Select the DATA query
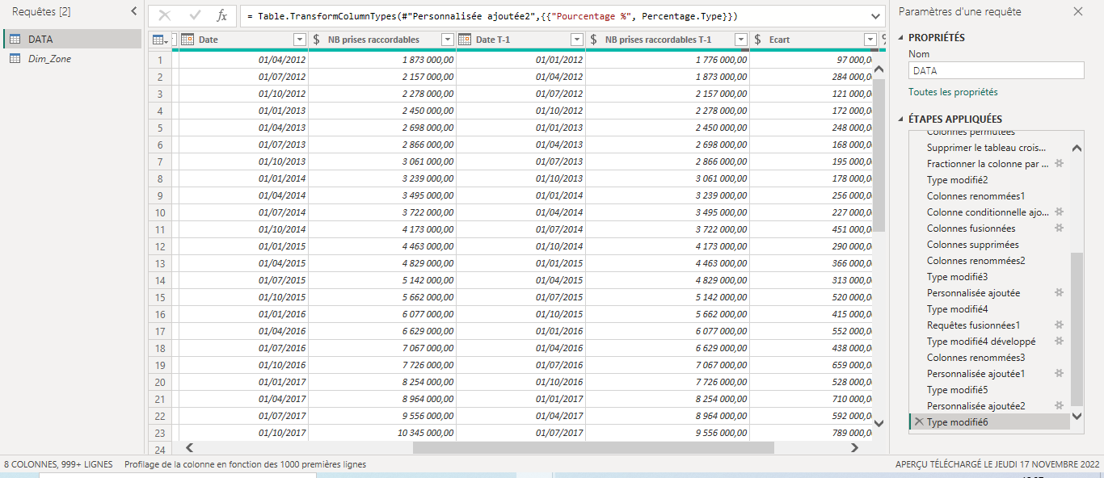The height and width of the screenshot is (478, 1104). [73, 39]
